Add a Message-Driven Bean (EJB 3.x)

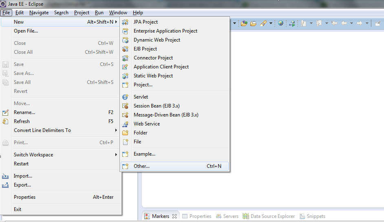click(x=175, y=115)
